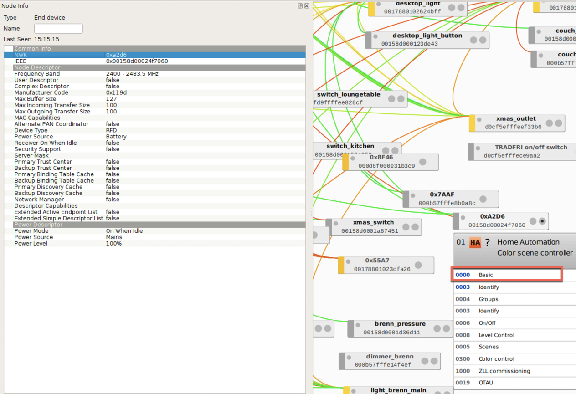This screenshot has width=576, height=394.
Task: Open the 0005 Scenes cluster
Action: click(x=515, y=347)
